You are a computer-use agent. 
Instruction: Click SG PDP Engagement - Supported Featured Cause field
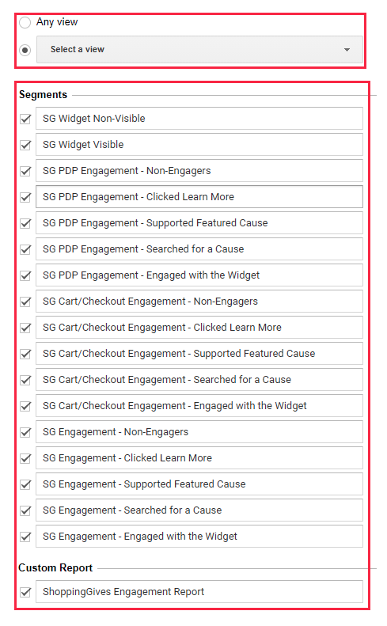pyautogui.click(x=199, y=222)
